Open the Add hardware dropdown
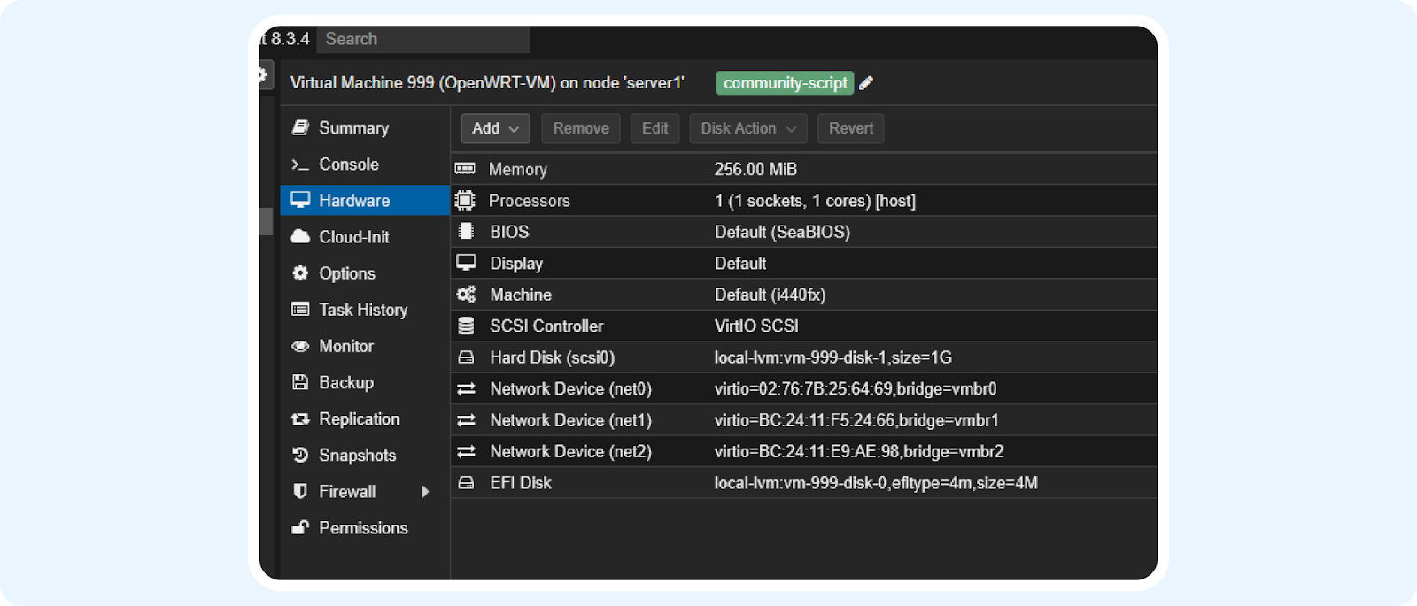1417x606 pixels. click(495, 128)
